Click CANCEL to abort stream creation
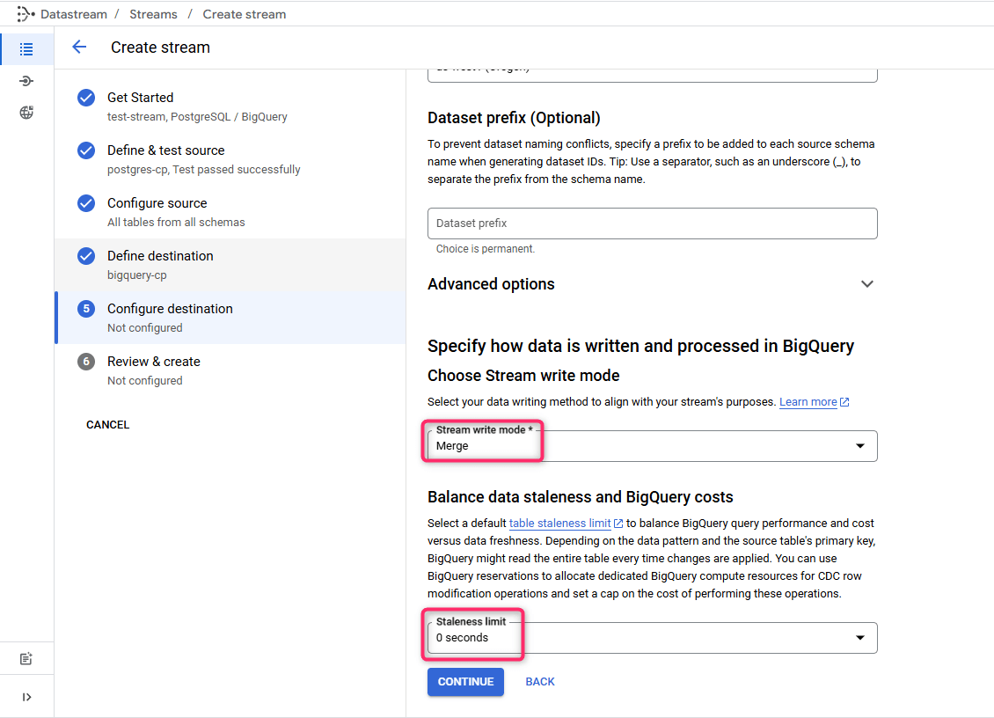 pyautogui.click(x=108, y=425)
